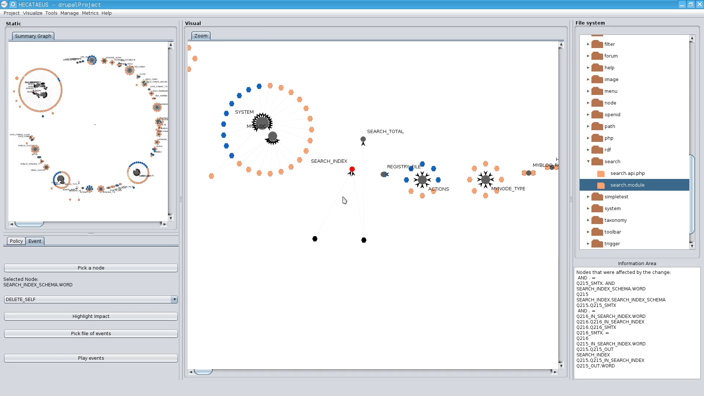This screenshot has width=704, height=396.
Task: Expand the rdf folder
Action: tap(588, 150)
